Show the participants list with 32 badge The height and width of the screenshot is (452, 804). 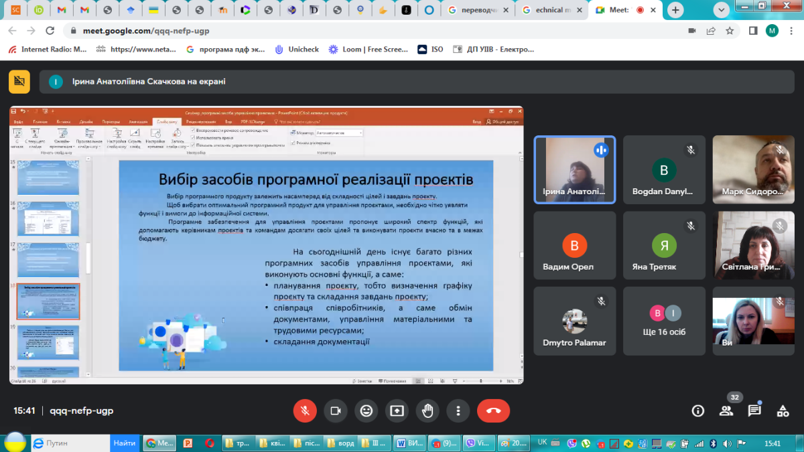(x=726, y=410)
